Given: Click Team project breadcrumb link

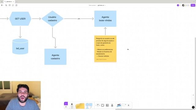Looking at the screenshot, I should click(92, 5).
